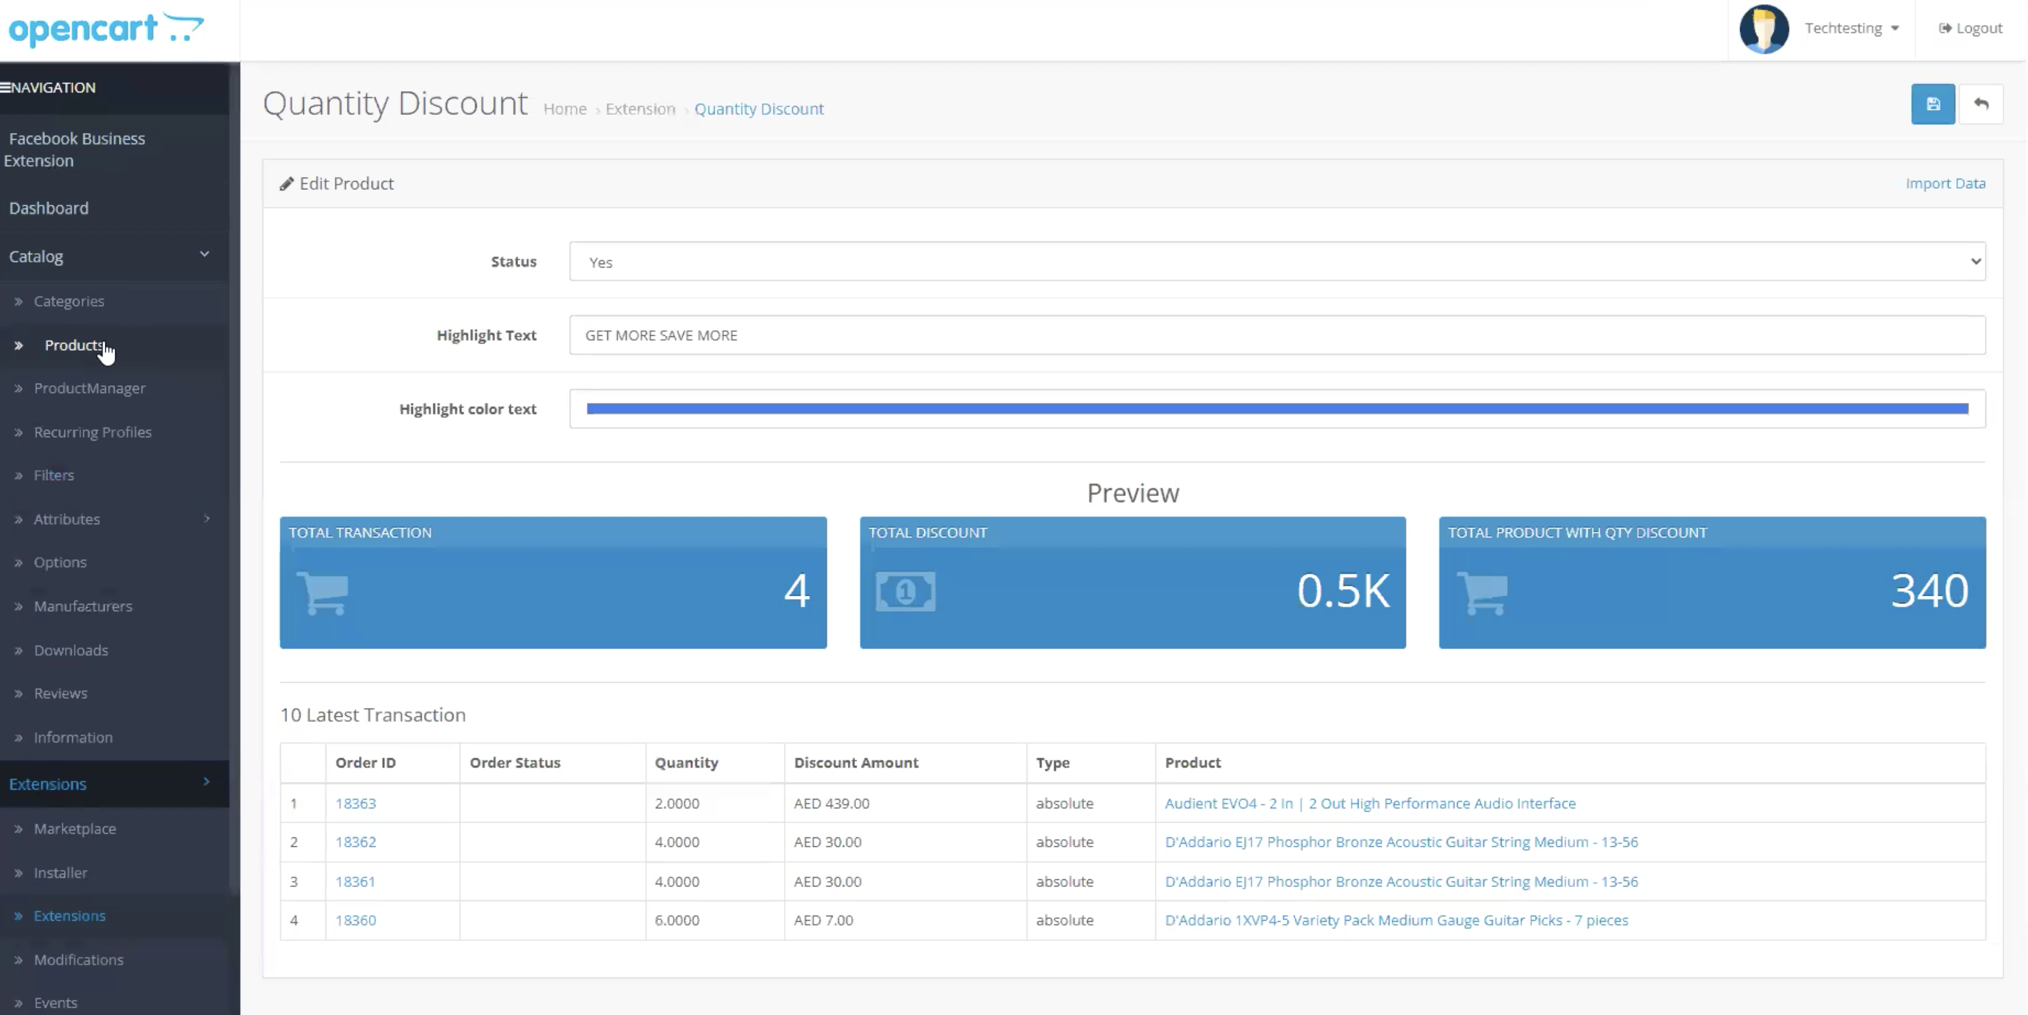Open D'Addario EJ17 product link in row 2
This screenshot has width=2028, height=1015.
click(1402, 842)
